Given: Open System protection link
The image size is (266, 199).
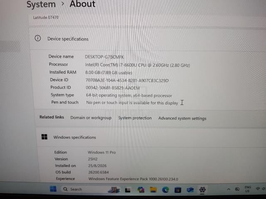Looking at the screenshot, I should point(135,118).
